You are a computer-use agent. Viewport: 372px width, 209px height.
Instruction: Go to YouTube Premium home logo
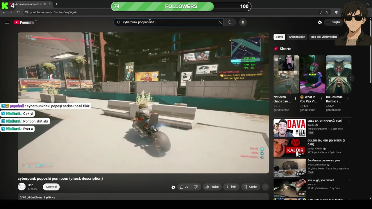[24, 22]
